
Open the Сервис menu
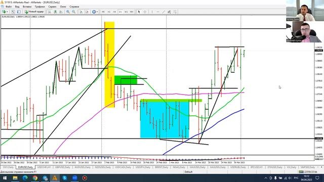pos(52,7)
